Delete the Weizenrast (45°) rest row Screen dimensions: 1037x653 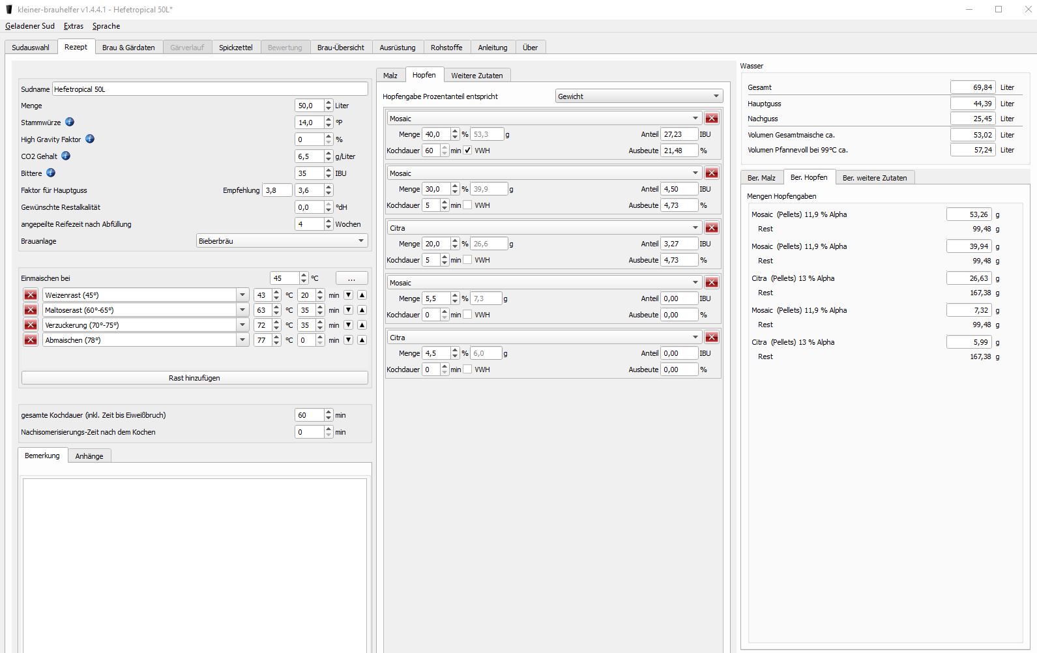(30, 295)
